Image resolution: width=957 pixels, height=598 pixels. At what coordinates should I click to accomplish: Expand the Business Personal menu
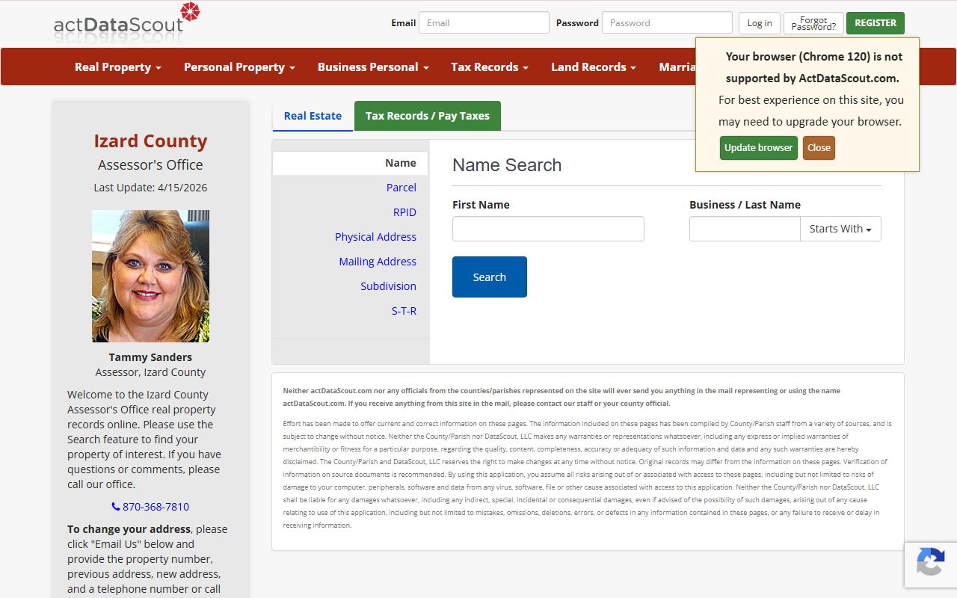pyautogui.click(x=373, y=67)
